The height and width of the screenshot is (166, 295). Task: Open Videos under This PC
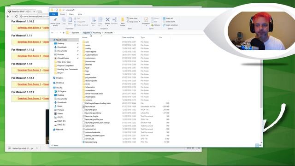pos(59,114)
